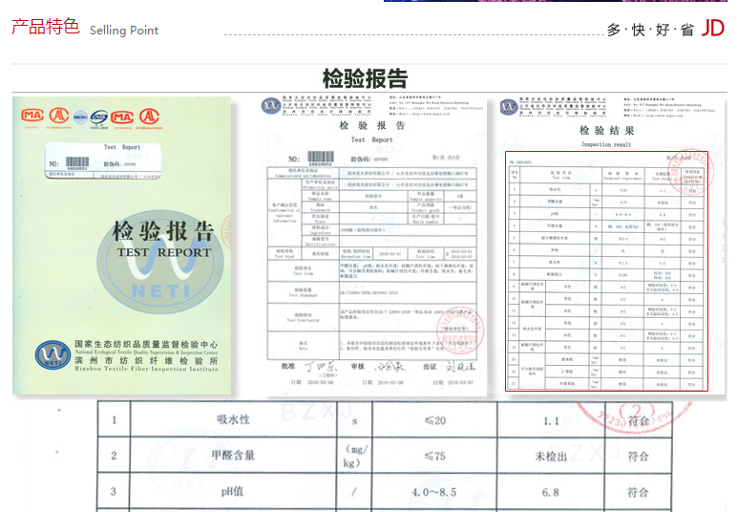The image size is (738, 512).
Task: Open the middle Test Report page image
Action: click(370, 245)
